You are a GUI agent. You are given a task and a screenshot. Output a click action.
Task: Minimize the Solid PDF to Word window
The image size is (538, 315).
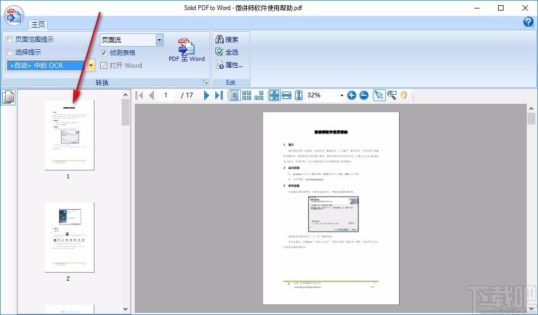pos(476,8)
